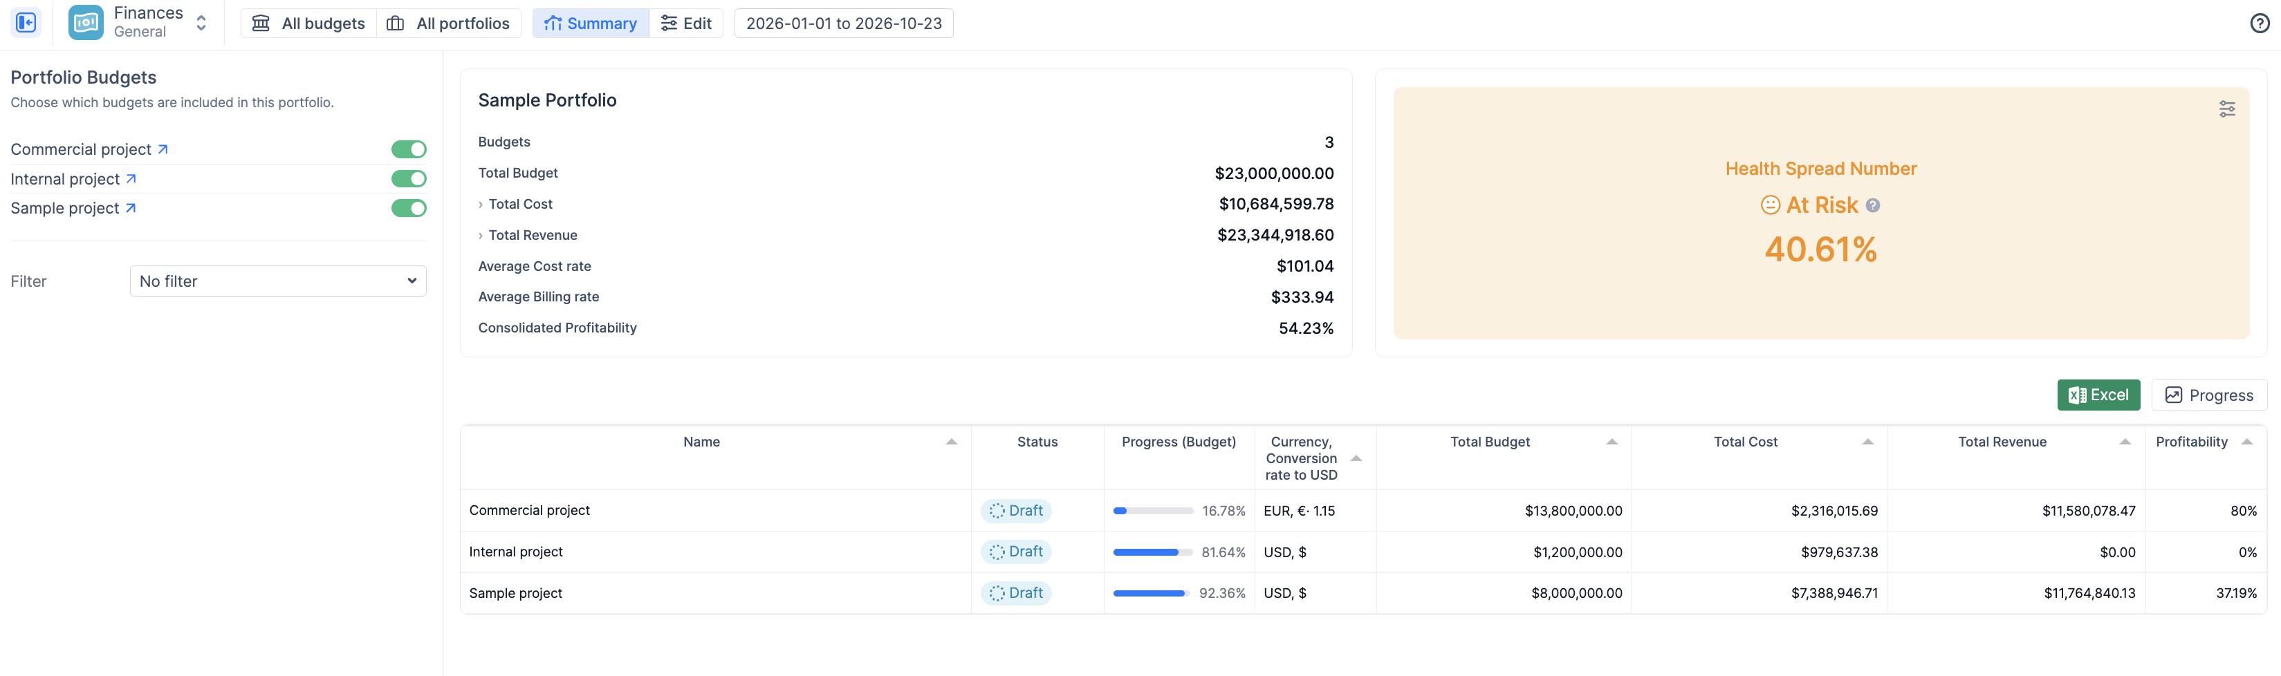2281x676 pixels.
Task: Open Commercial project external link arrow
Action: (163, 149)
